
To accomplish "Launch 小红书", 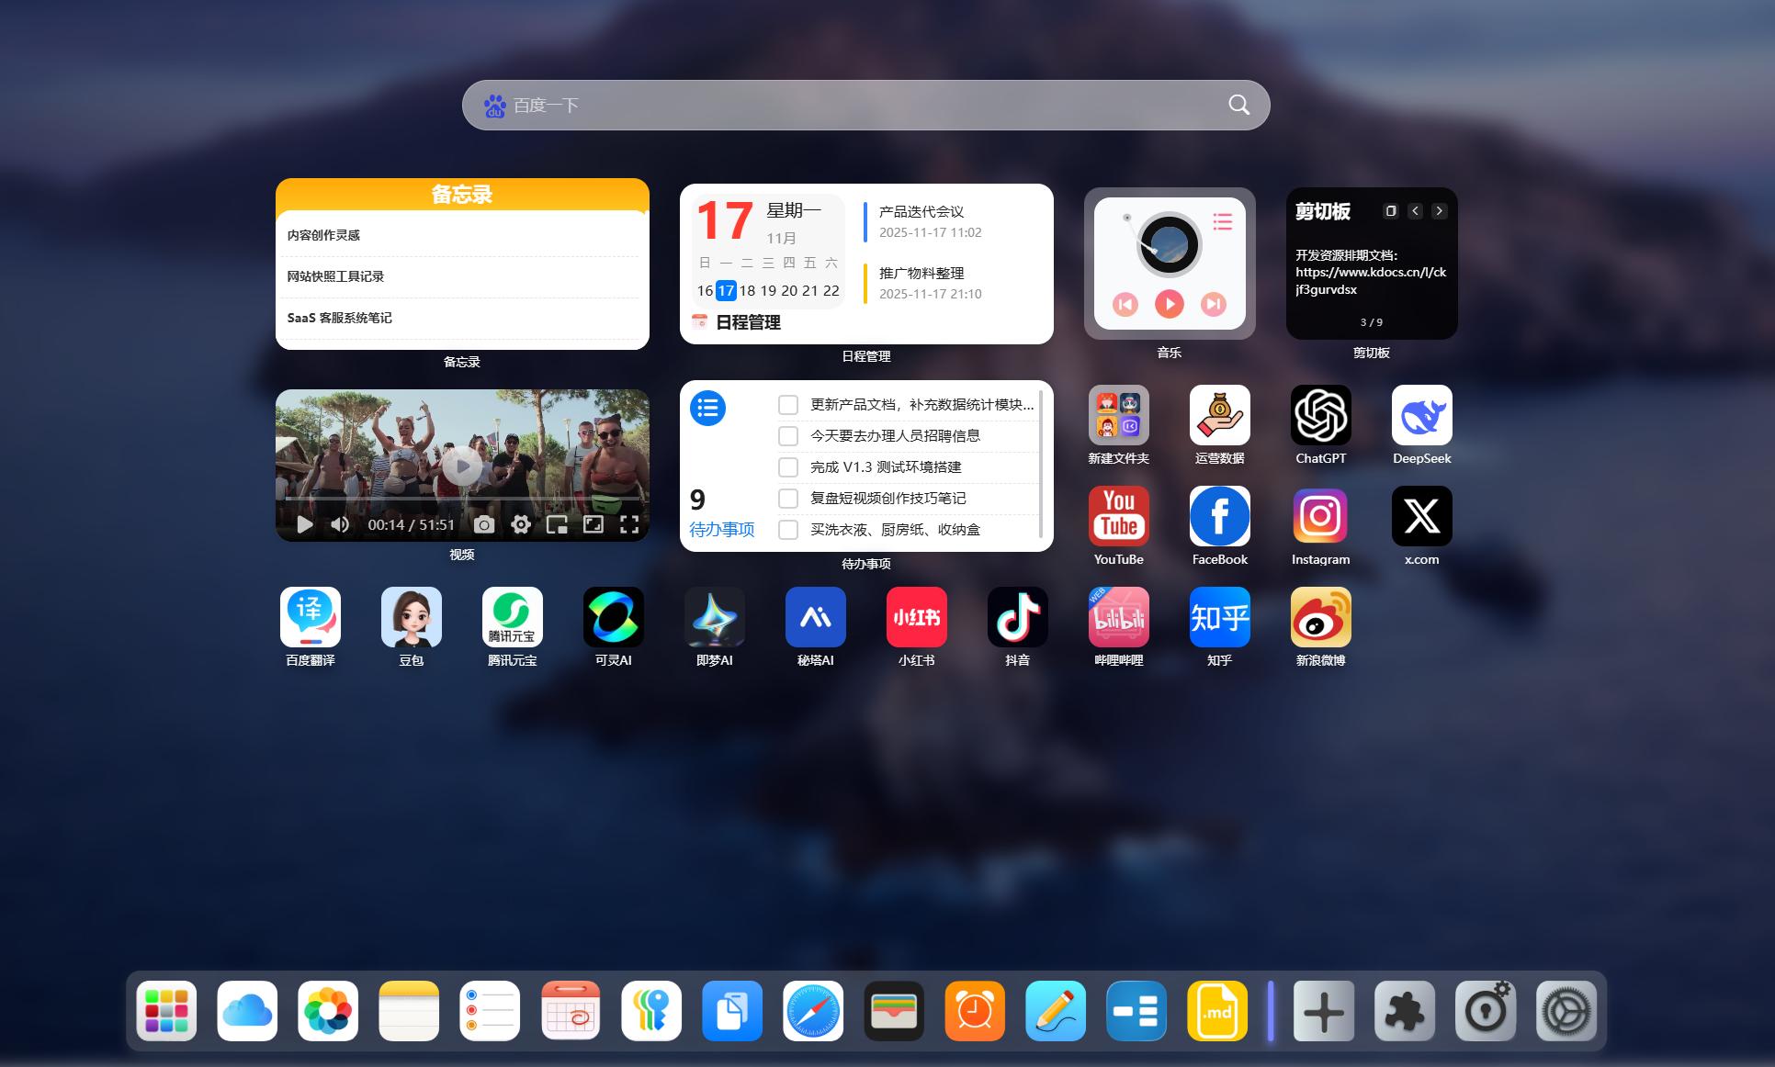I will (916, 617).
